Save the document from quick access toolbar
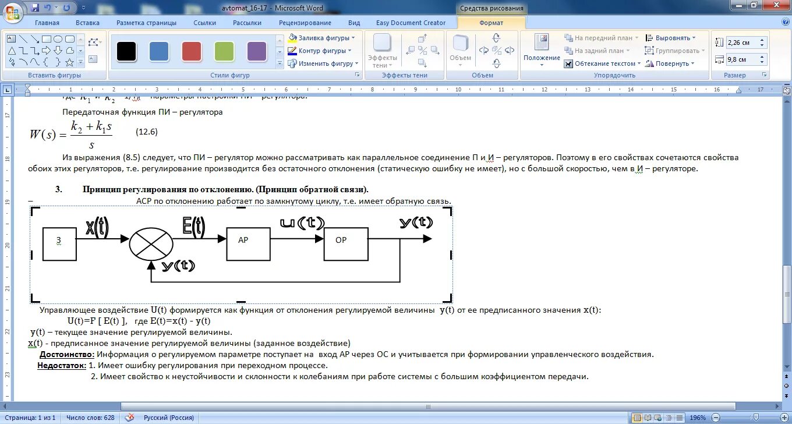This screenshot has width=792, height=424. coord(35,8)
